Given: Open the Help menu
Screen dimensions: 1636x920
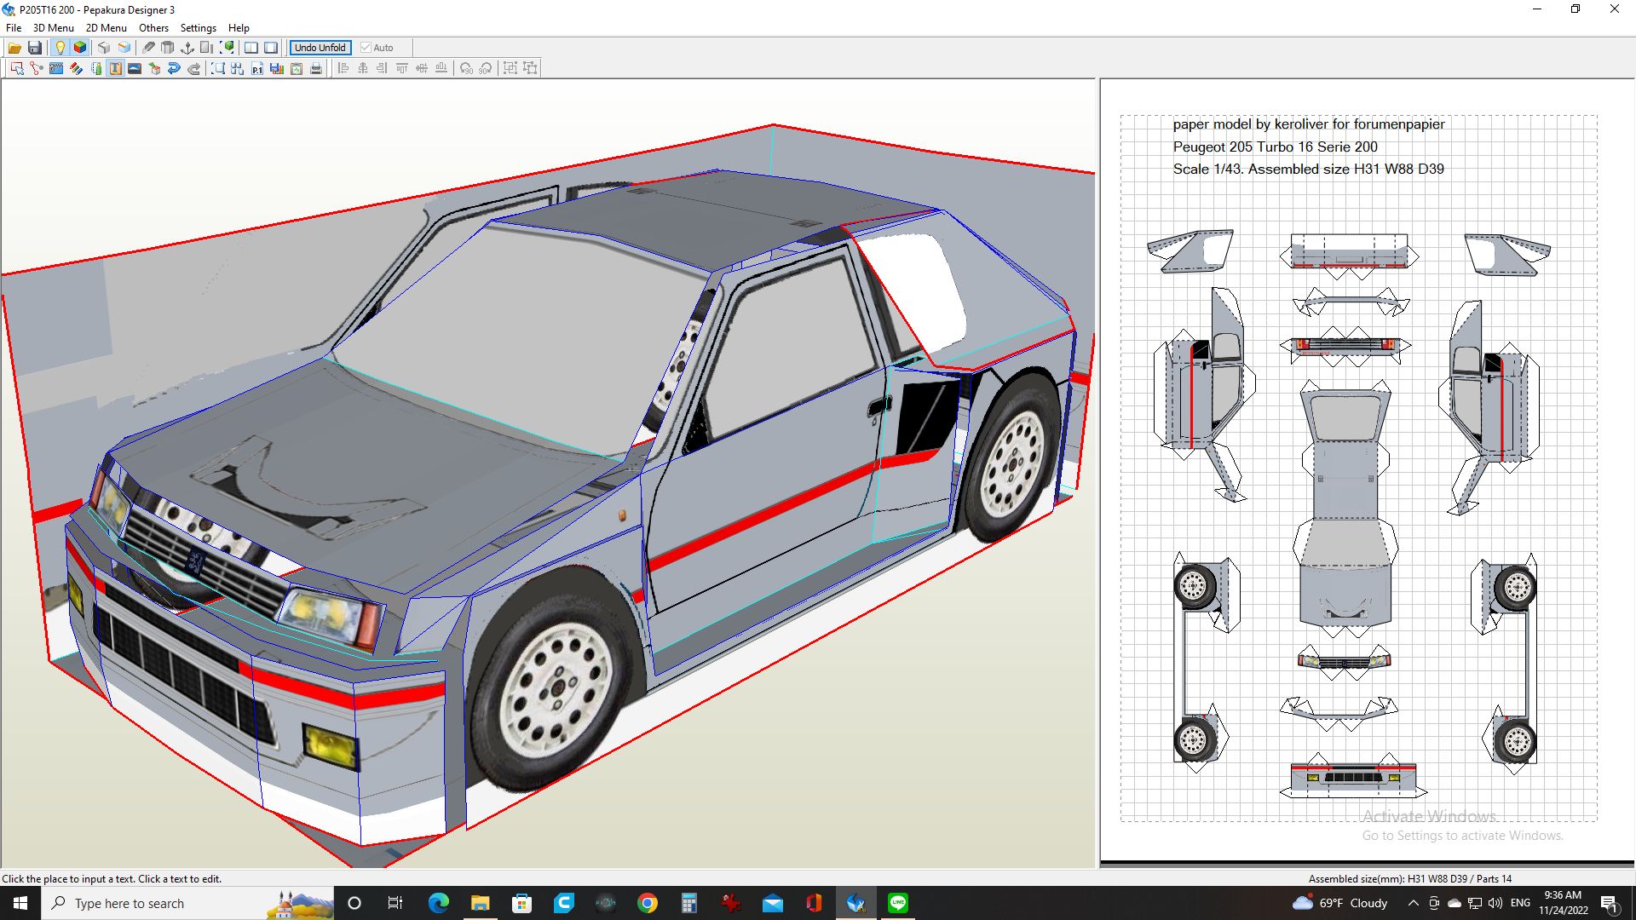Looking at the screenshot, I should [239, 27].
